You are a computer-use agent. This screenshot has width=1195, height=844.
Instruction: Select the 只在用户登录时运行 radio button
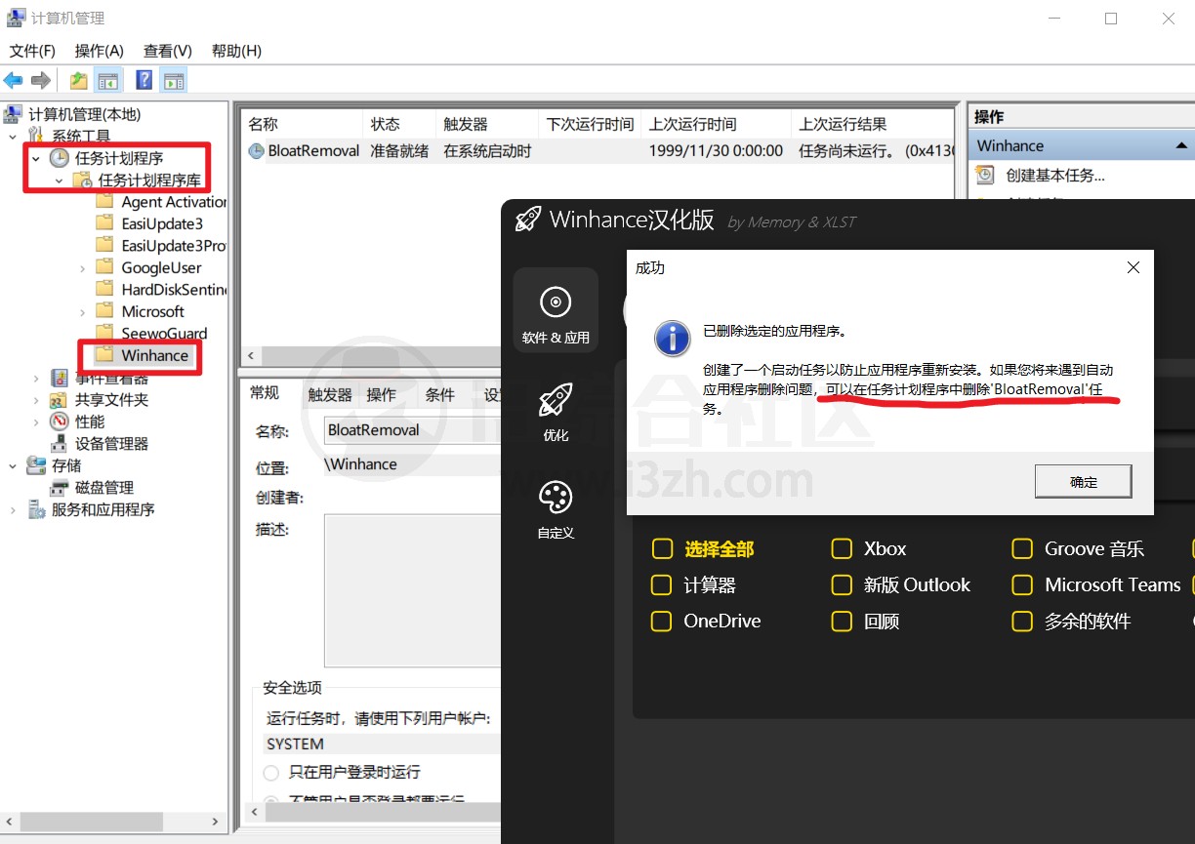271,773
